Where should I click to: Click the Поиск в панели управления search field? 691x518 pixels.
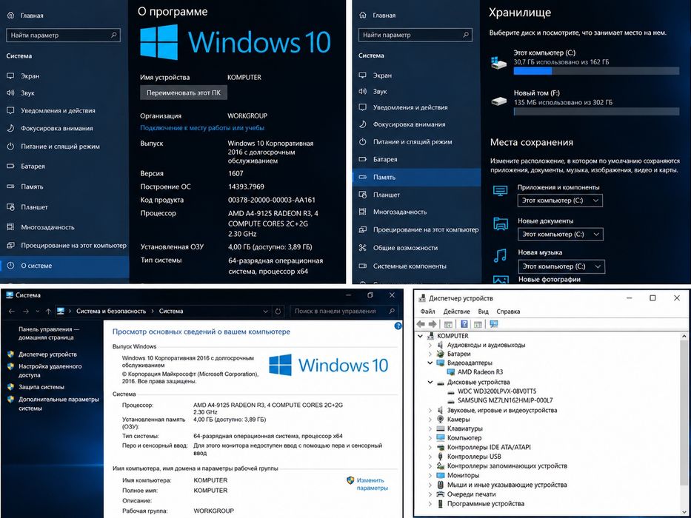pos(344,311)
